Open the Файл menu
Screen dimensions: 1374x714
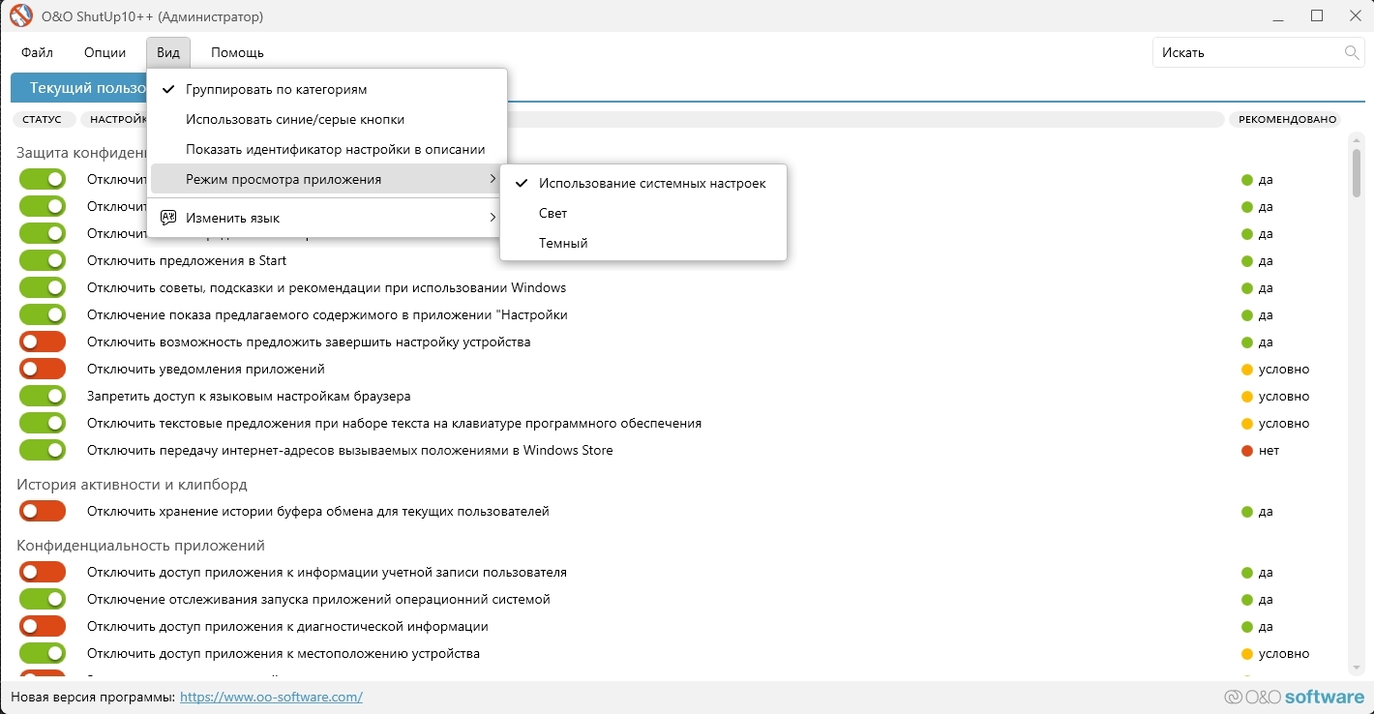click(x=37, y=52)
